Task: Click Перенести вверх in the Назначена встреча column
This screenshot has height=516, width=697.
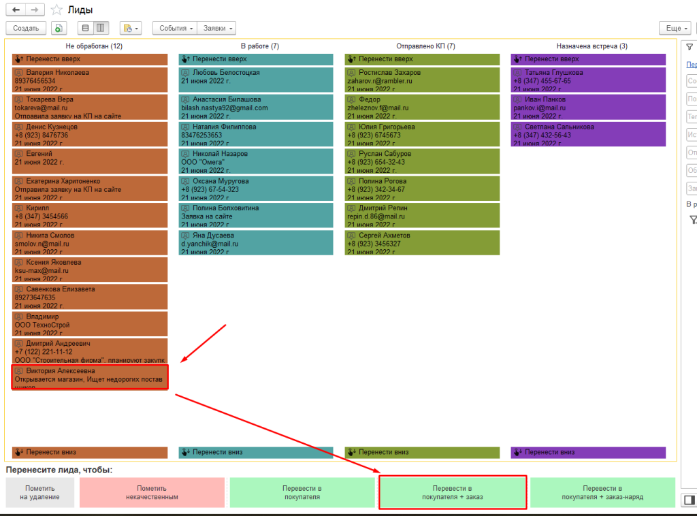Action: [588, 59]
